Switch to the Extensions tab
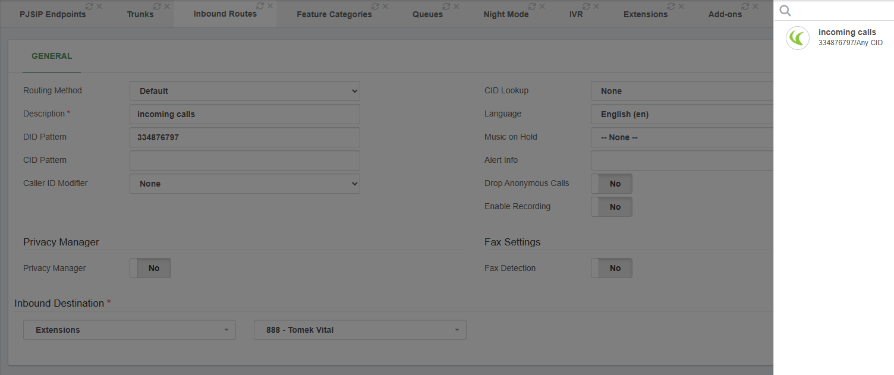Image resolution: width=894 pixels, height=375 pixels. click(645, 14)
